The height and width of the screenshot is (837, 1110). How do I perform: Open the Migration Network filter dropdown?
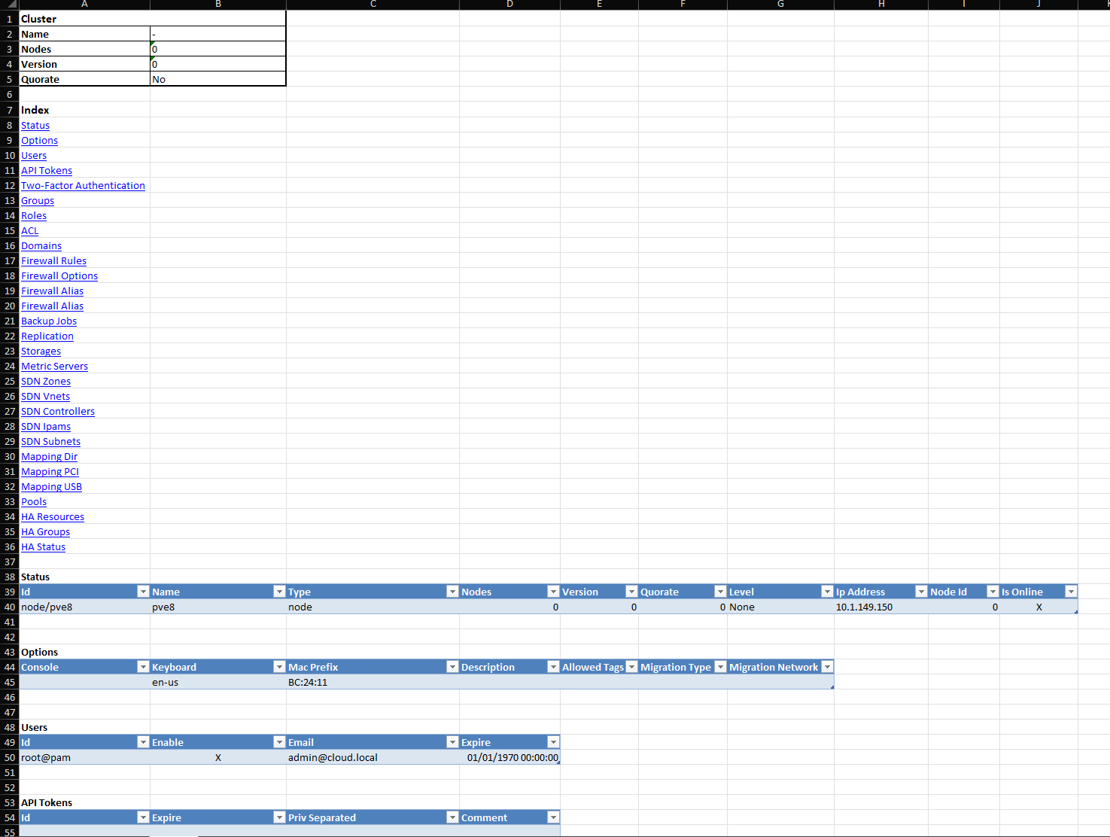click(827, 667)
